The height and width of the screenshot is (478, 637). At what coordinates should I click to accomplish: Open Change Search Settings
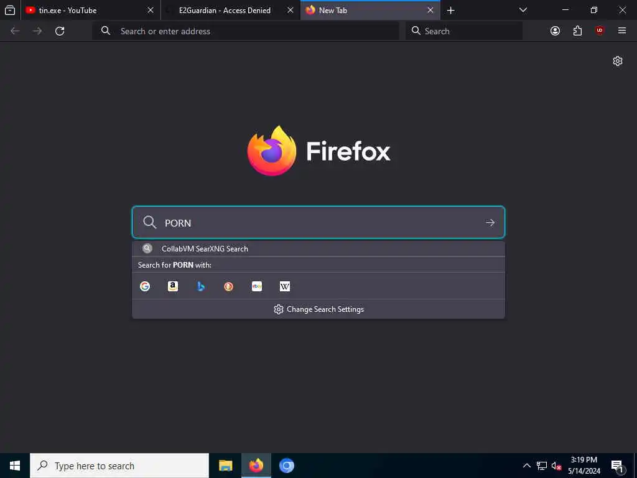[x=318, y=309]
